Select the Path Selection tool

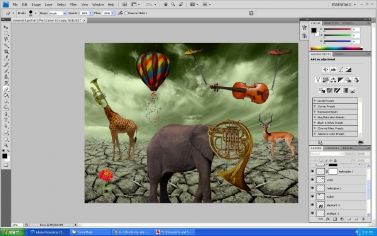point(6,126)
